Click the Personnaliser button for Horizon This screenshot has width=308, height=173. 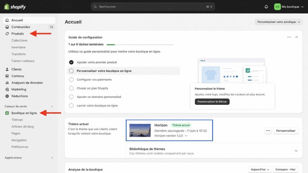coord(286,131)
